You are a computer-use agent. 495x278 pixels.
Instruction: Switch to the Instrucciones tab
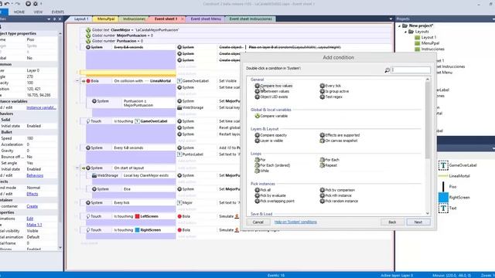click(x=134, y=19)
